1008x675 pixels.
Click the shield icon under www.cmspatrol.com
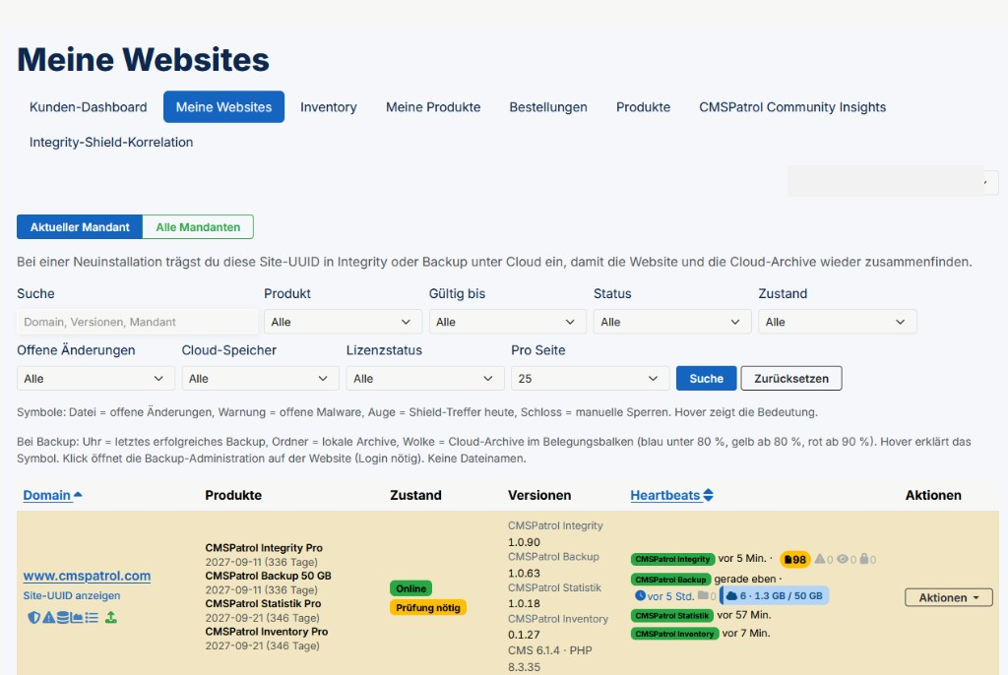34,617
